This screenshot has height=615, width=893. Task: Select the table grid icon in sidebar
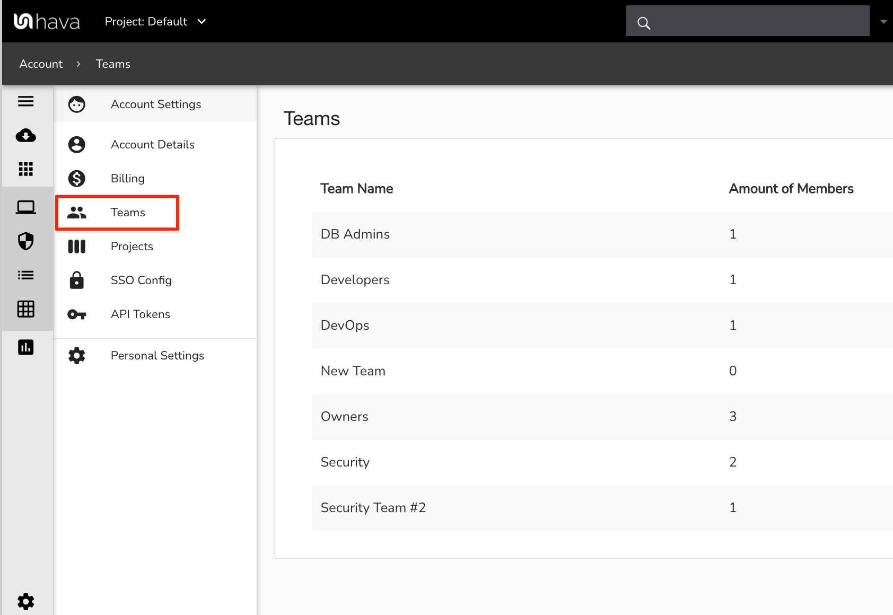[x=25, y=309]
